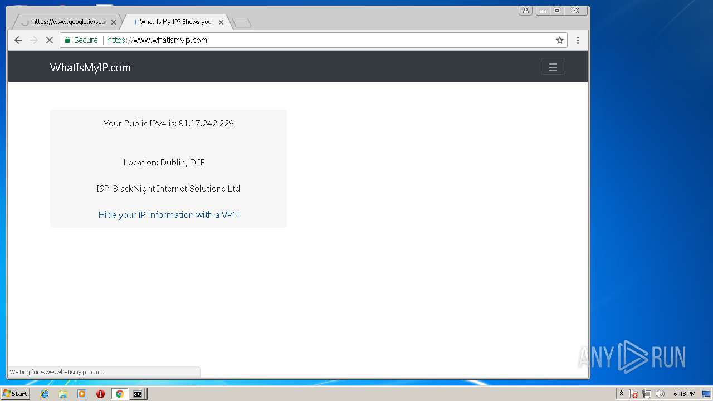Open Action Center flag icon
The width and height of the screenshot is (713, 401).
click(633, 394)
